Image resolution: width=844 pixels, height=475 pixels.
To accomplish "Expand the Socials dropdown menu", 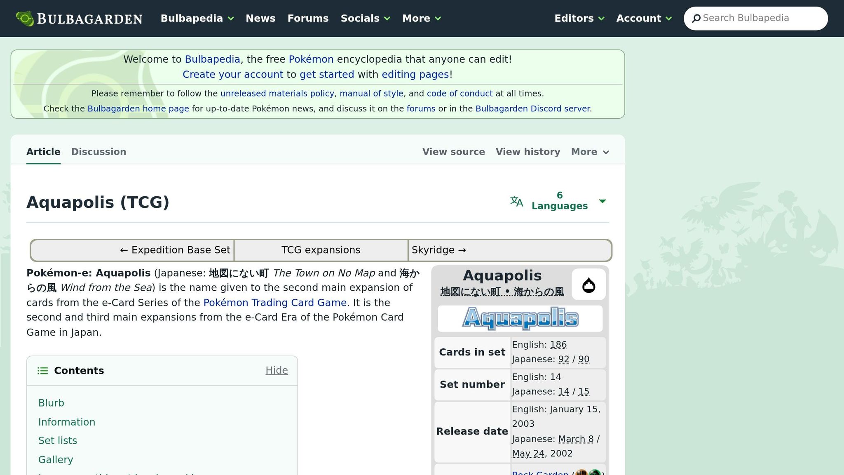I will (365, 19).
